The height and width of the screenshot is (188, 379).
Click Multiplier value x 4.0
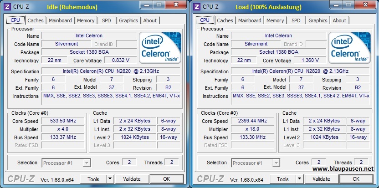click(63, 129)
